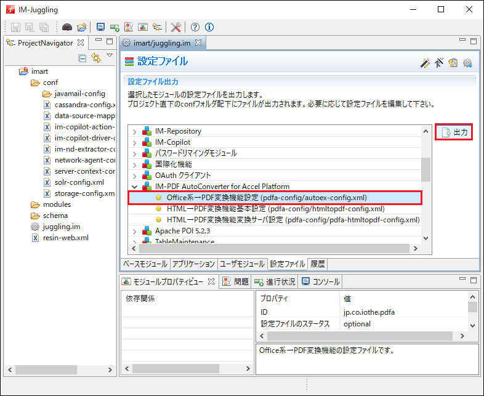Image resolution: width=484 pixels, height=396 pixels.
Task: Expand the パスワードリマインダモジュール node
Action: 134,154
